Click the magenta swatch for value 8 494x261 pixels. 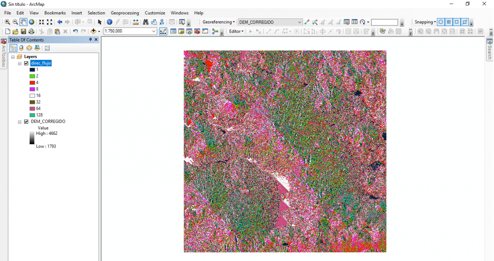coord(33,89)
